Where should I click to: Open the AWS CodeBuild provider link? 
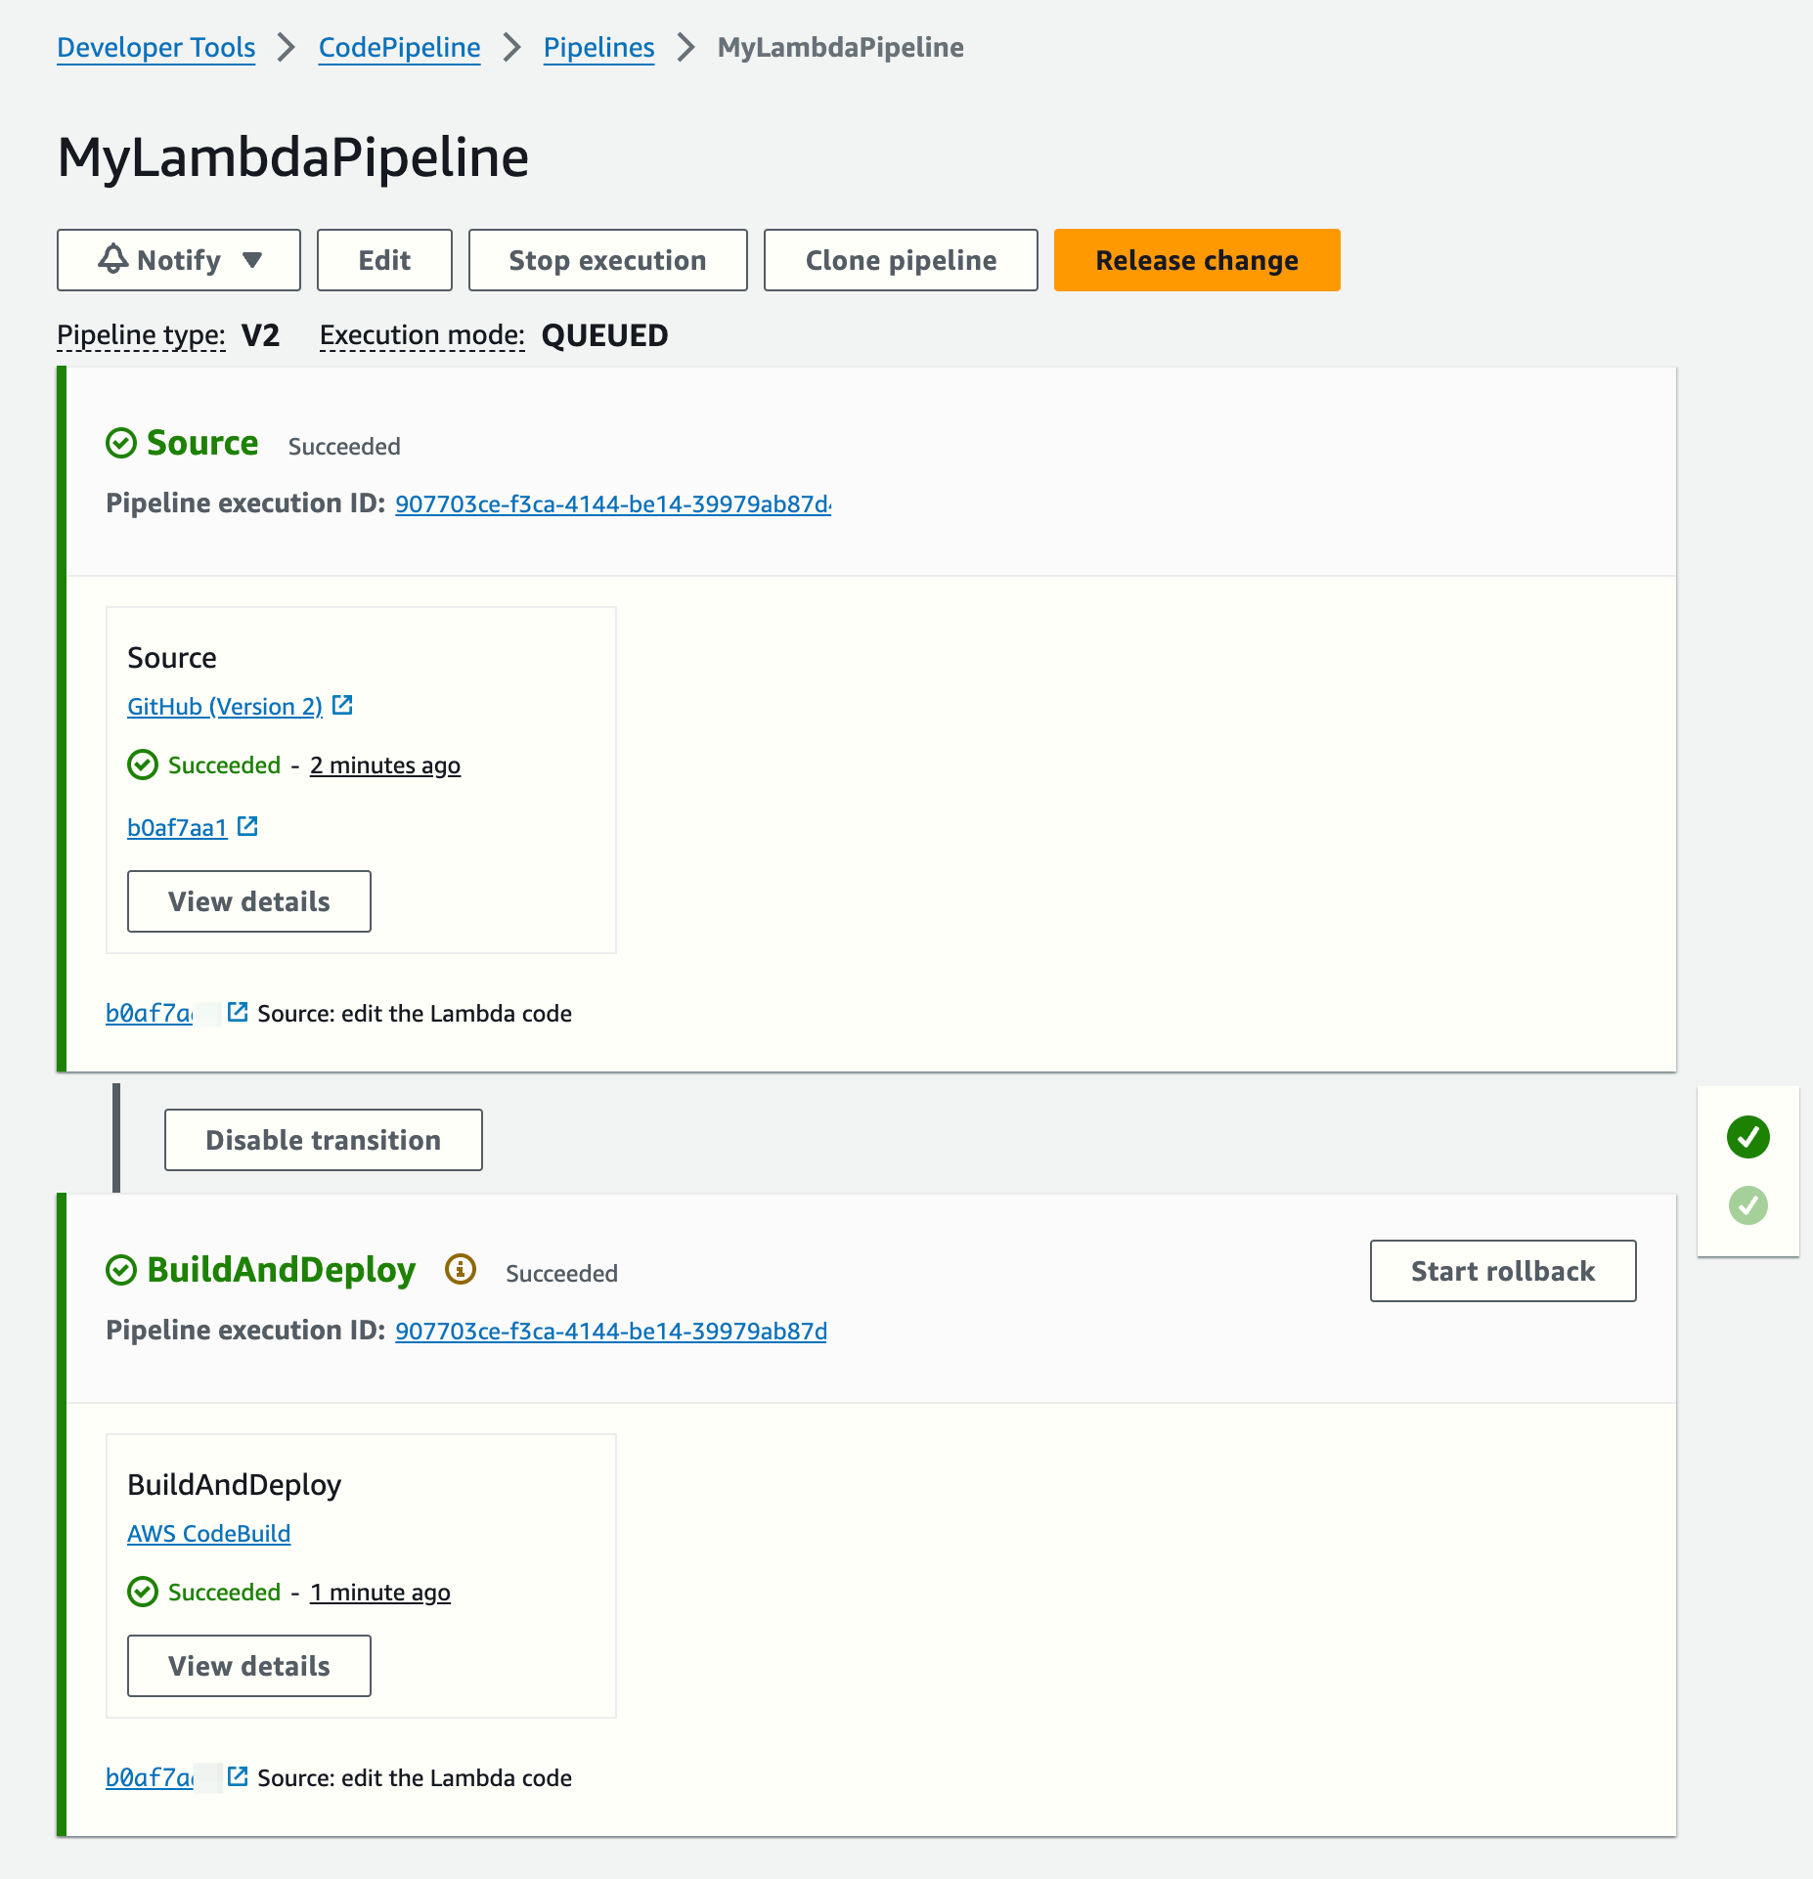coord(207,1533)
